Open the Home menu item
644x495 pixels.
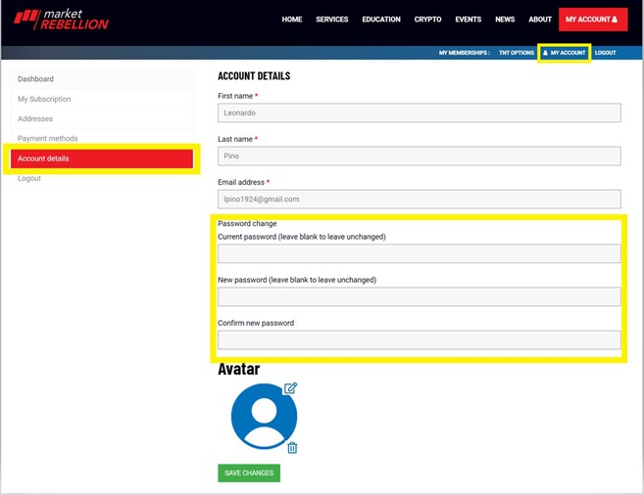(x=292, y=20)
